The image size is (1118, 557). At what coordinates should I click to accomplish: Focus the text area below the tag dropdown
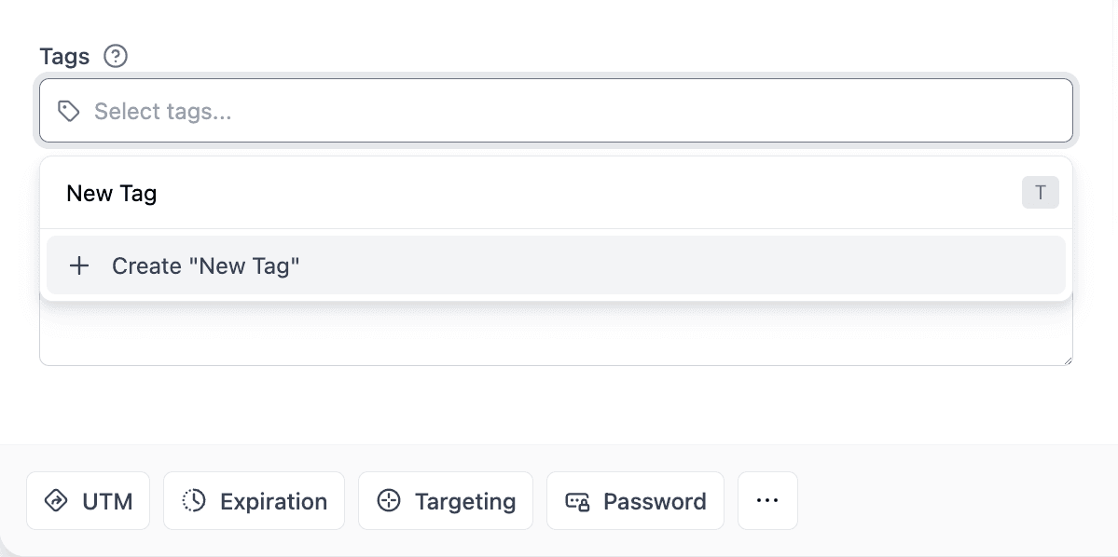tap(556, 336)
